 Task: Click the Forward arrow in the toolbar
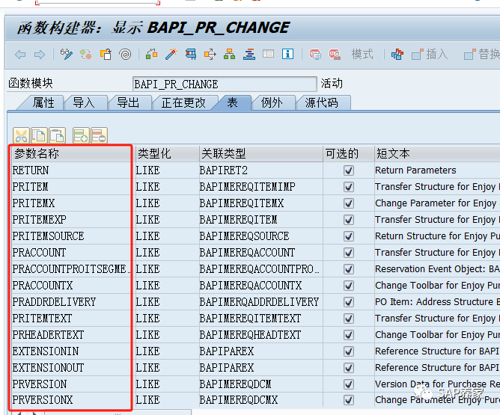click(x=40, y=55)
